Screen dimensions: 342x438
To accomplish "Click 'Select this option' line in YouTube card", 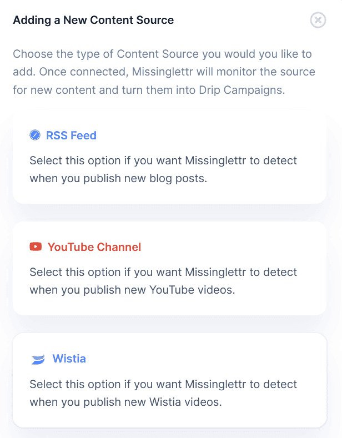I will [163, 272].
